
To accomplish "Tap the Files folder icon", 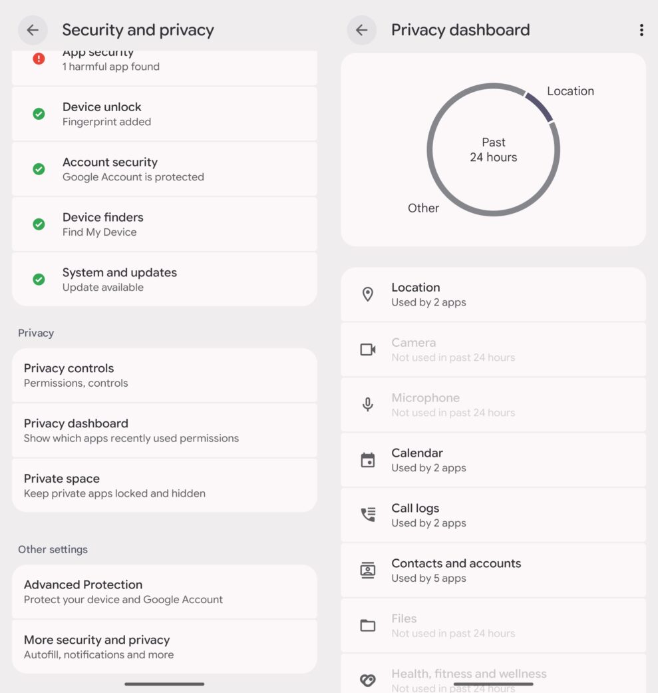I will 367,625.
